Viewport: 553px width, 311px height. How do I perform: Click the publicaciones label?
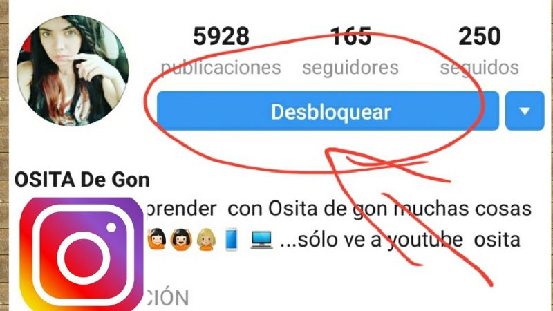(221, 67)
